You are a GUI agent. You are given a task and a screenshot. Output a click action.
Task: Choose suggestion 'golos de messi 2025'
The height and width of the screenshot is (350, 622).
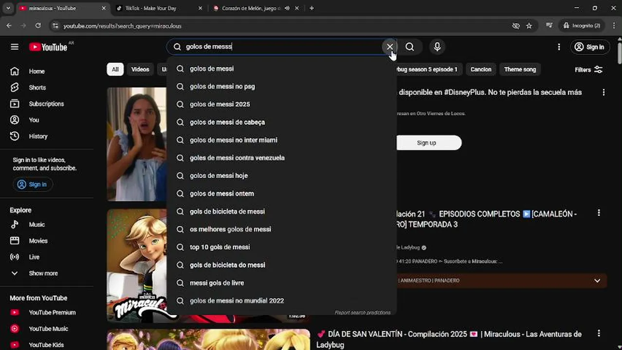click(281, 104)
